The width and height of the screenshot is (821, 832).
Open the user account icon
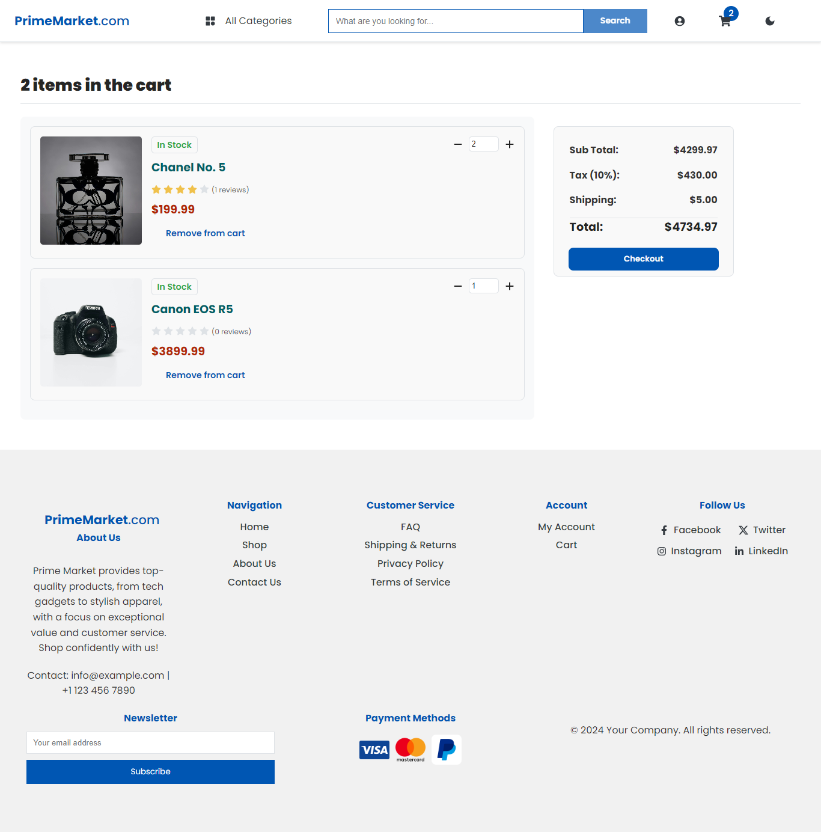point(679,20)
